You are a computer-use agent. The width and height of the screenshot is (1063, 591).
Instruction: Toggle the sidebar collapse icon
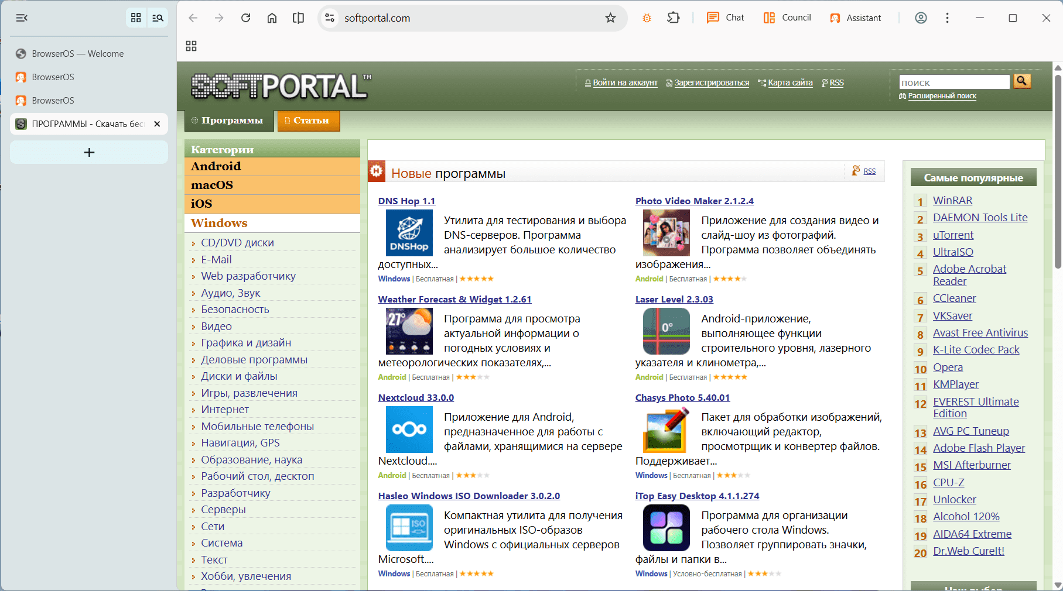[22, 18]
